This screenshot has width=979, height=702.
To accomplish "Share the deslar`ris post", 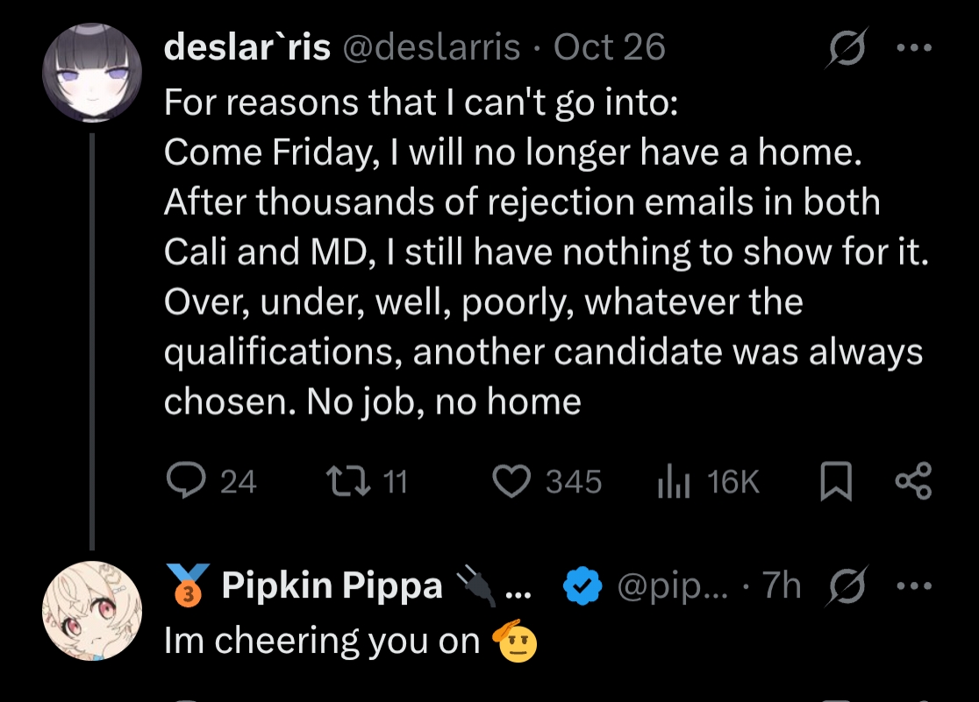I will pyautogui.click(x=913, y=482).
